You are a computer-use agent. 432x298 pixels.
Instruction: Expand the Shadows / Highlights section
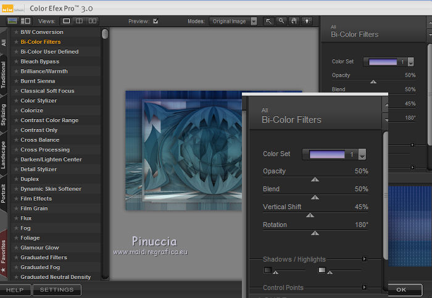point(364,259)
